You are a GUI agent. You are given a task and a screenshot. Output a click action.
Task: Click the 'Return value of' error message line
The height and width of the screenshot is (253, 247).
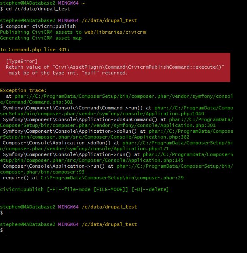(115, 67)
